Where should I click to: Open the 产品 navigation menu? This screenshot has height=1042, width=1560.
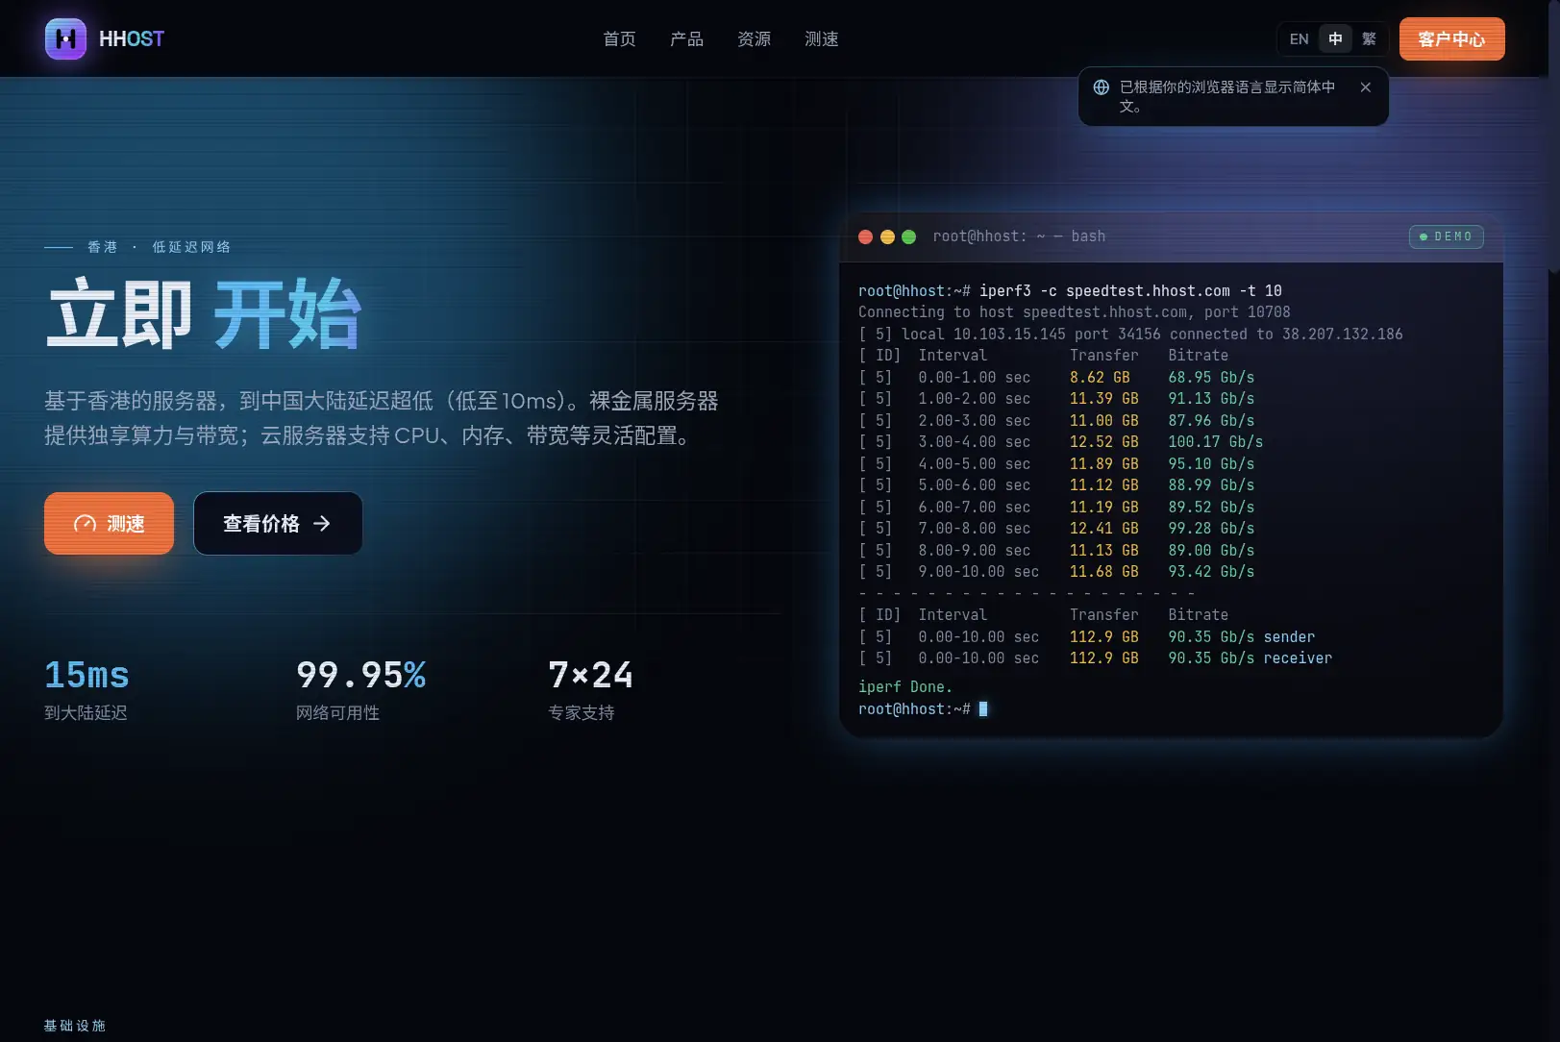pyautogui.click(x=686, y=39)
